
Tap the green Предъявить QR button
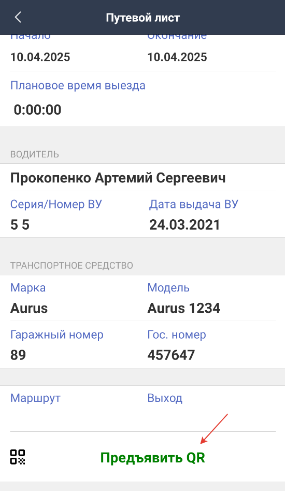(x=152, y=458)
